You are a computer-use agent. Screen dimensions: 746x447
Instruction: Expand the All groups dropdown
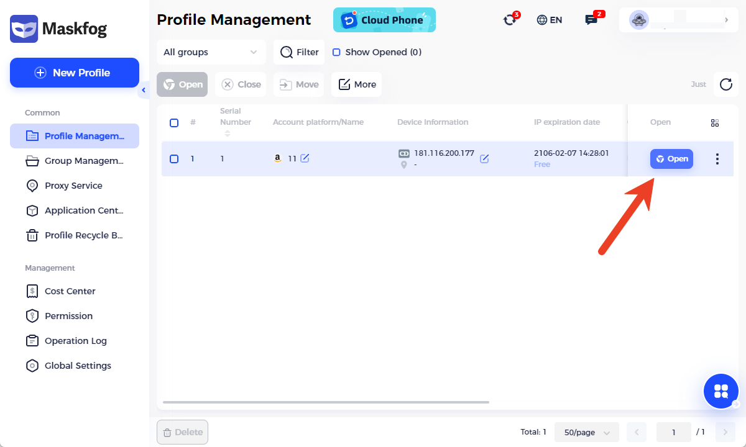click(211, 52)
